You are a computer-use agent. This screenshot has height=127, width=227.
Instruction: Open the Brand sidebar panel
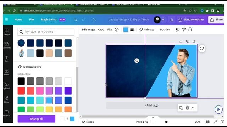tap(6, 72)
